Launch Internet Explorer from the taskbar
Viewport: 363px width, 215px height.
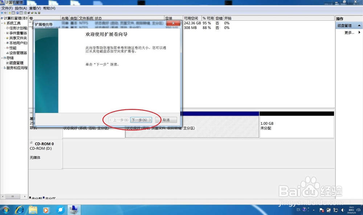(x=20, y=210)
